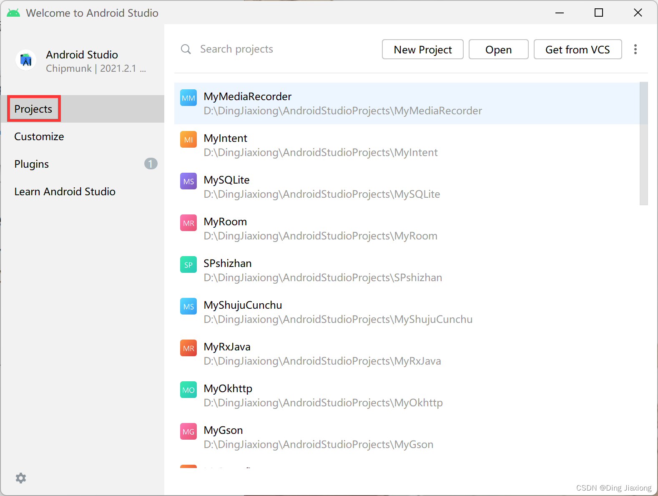
Task: Click Get from VCS button
Action: (578, 50)
